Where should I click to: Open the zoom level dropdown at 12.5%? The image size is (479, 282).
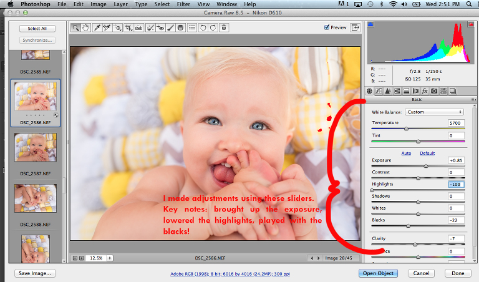pos(110,258)
